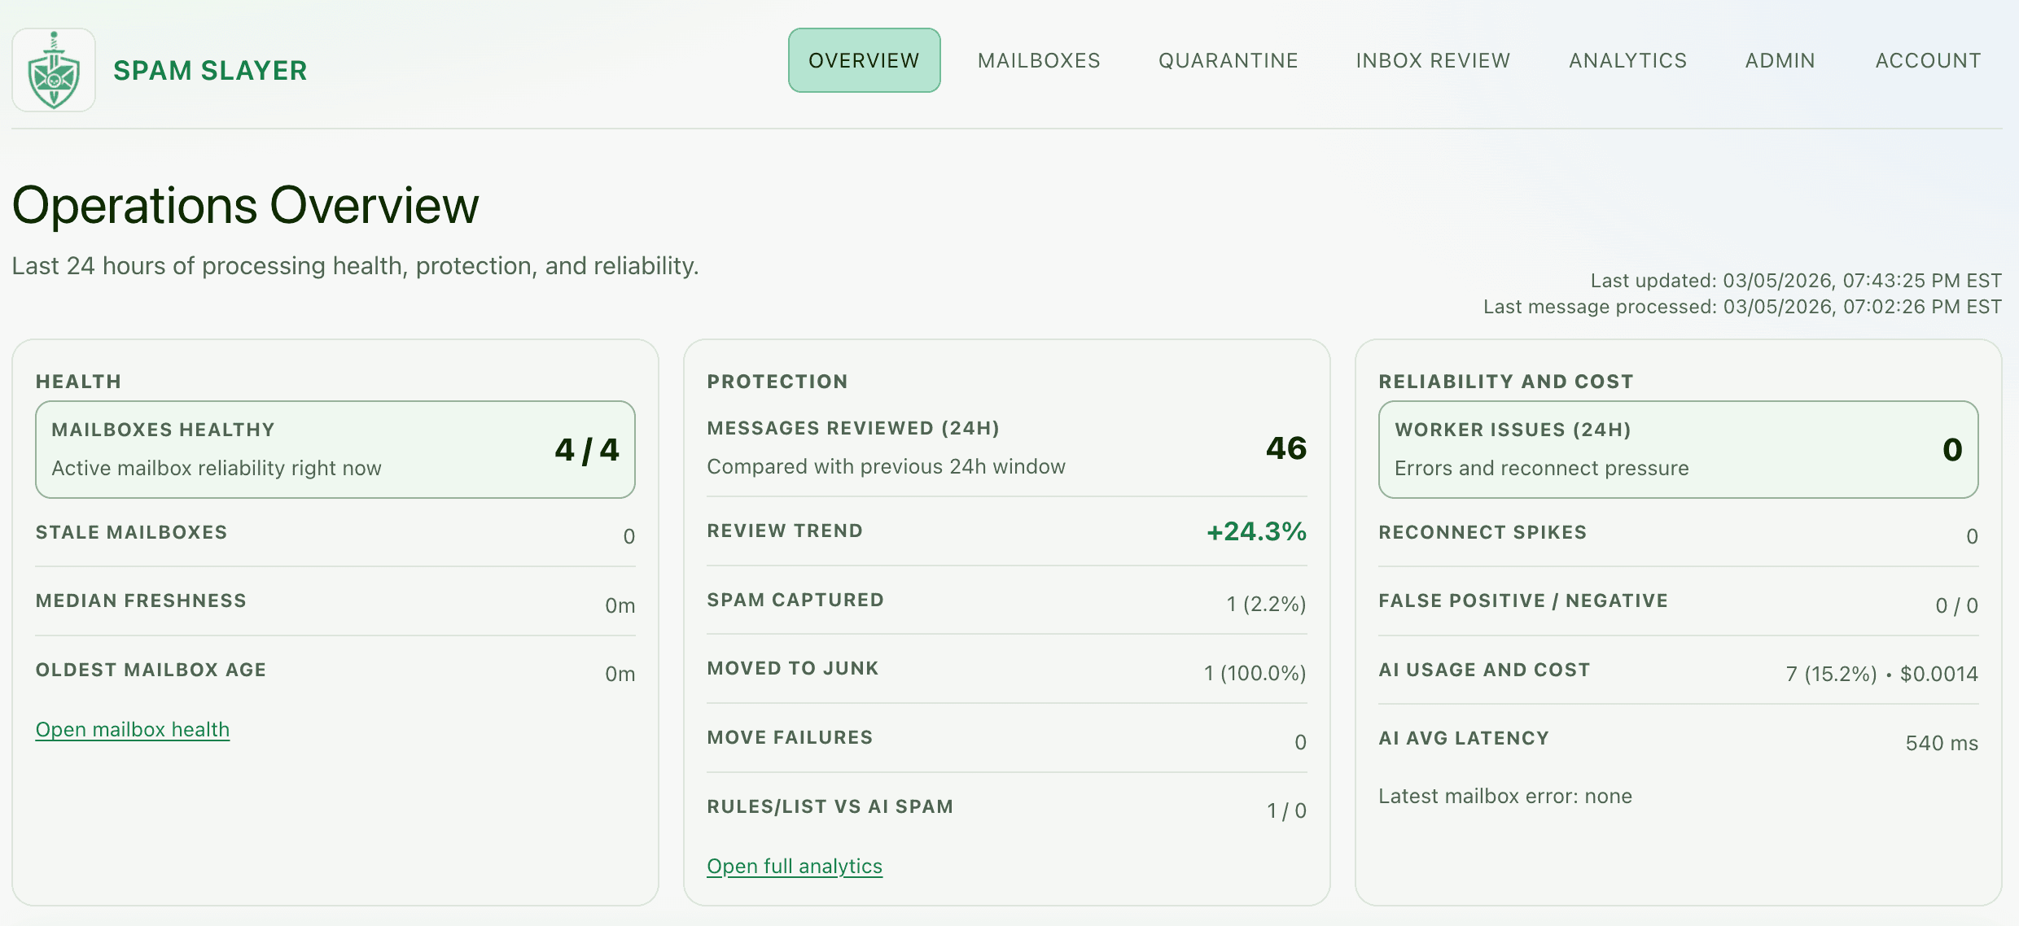Viewport: 2019px width, 926px height.
Task: Open full analytics link
Action: (794, 866)
